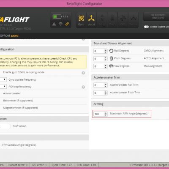Click the Accelerometer Pitch Trim field
The image size is (169, 169).
coord(100,93)
